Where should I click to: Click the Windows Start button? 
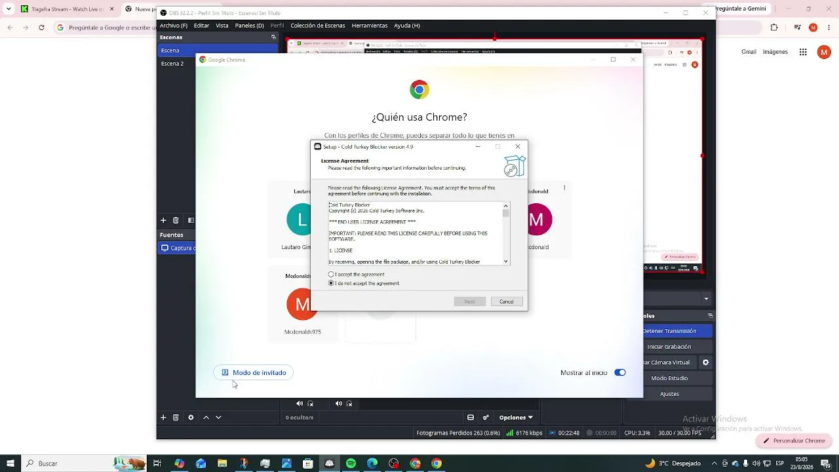point(10,463)
